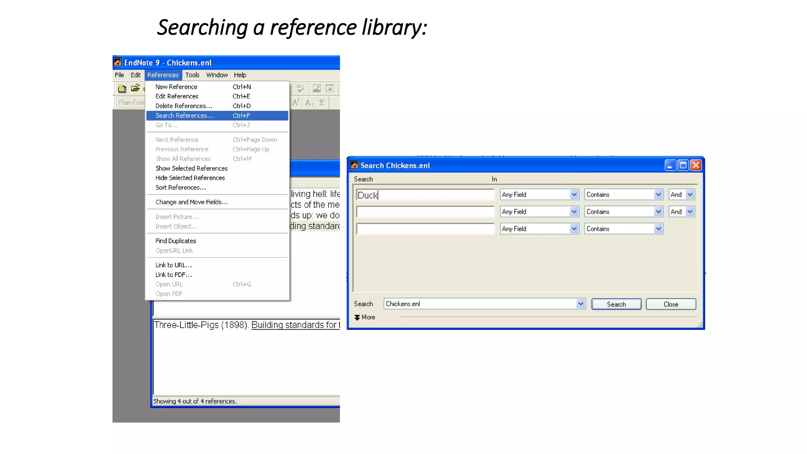Screen dimensions: 807x454
Task: Open the Plain Font dropdown
Action: click(131, 102)
